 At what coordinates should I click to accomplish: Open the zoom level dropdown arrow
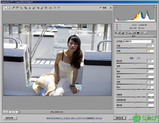19,112
